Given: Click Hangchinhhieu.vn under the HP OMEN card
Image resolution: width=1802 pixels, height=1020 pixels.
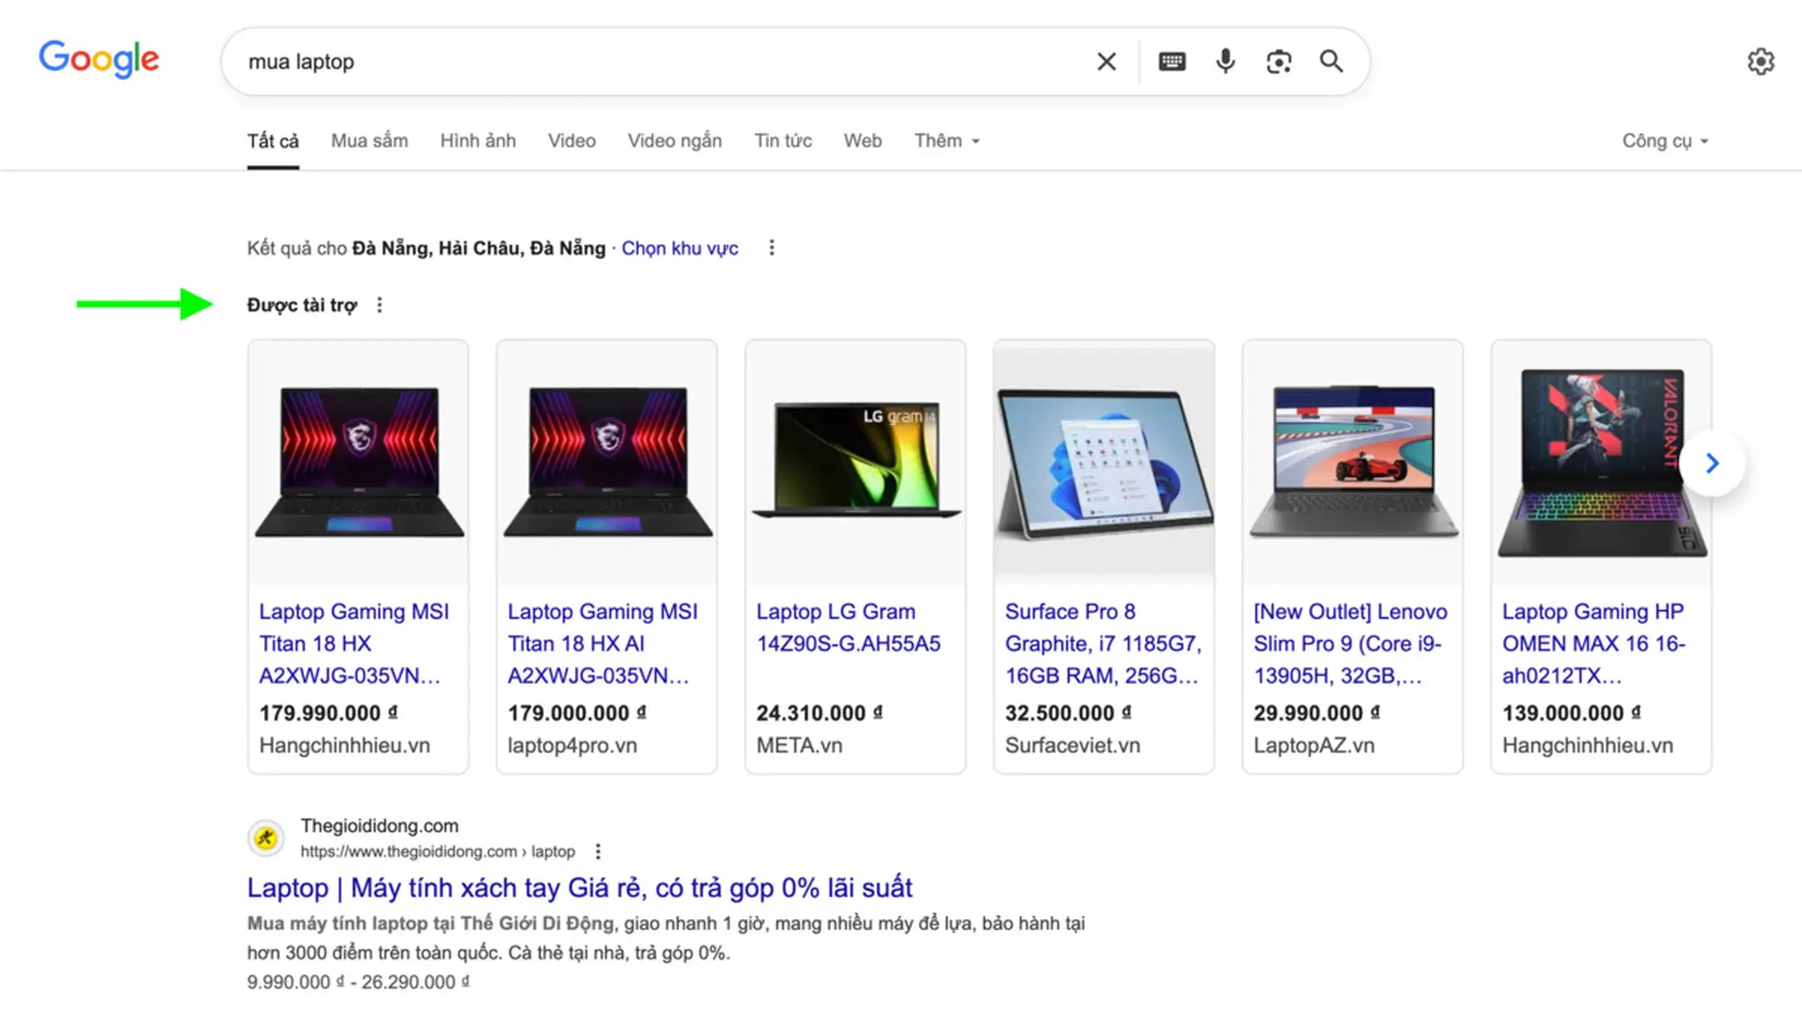Looking at the screenshot, I should click(1588, 745).
